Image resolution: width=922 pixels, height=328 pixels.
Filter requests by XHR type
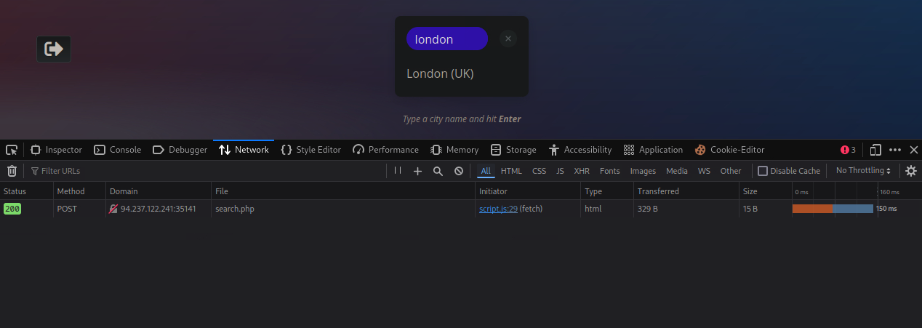(x=582, y=171)
